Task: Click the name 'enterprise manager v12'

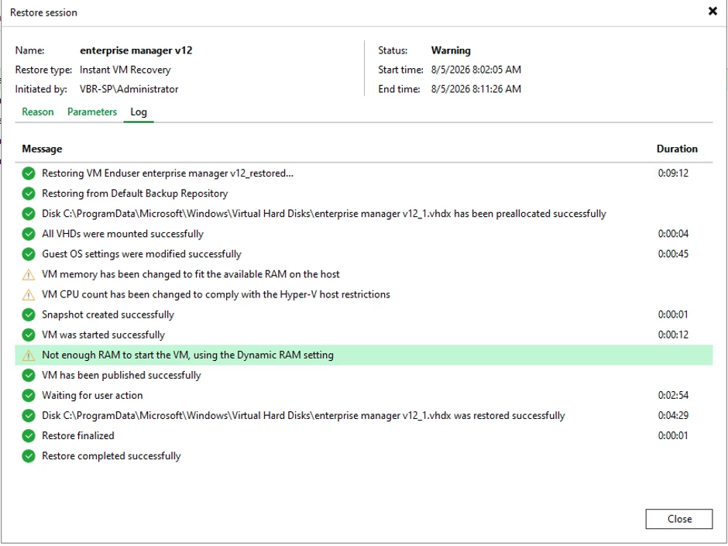Action: tap(136, 50)
